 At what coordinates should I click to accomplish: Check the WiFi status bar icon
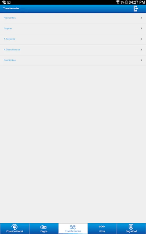118,2
